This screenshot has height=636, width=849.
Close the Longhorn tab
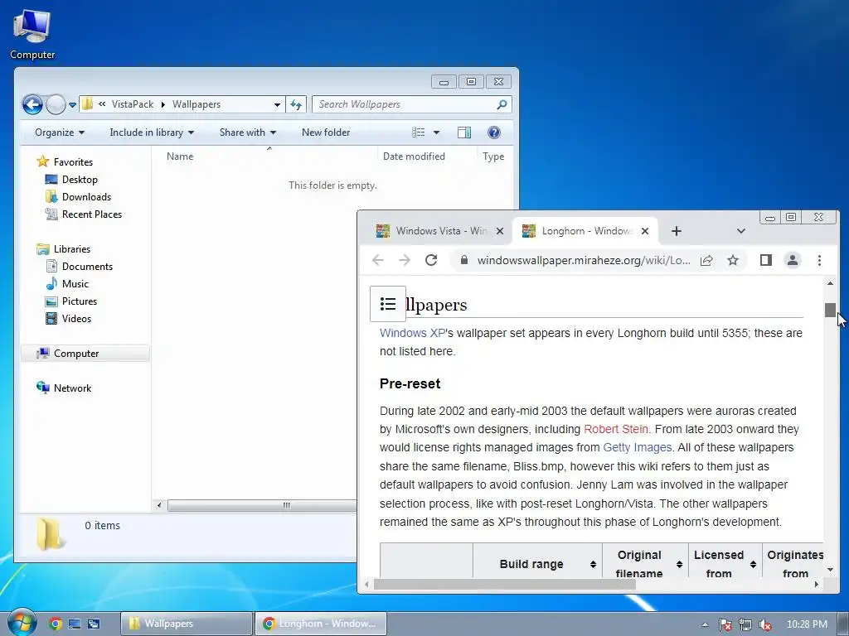[645, 231]
